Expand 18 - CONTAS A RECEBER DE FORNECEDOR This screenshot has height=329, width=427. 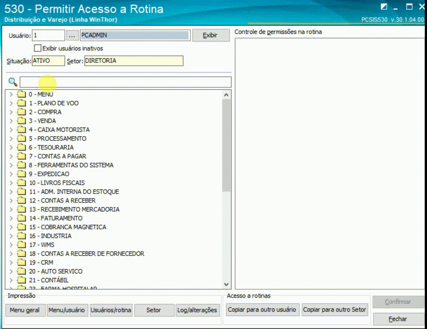11,253
